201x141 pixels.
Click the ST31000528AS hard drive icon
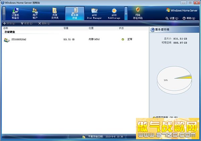[x=7, y=40]
